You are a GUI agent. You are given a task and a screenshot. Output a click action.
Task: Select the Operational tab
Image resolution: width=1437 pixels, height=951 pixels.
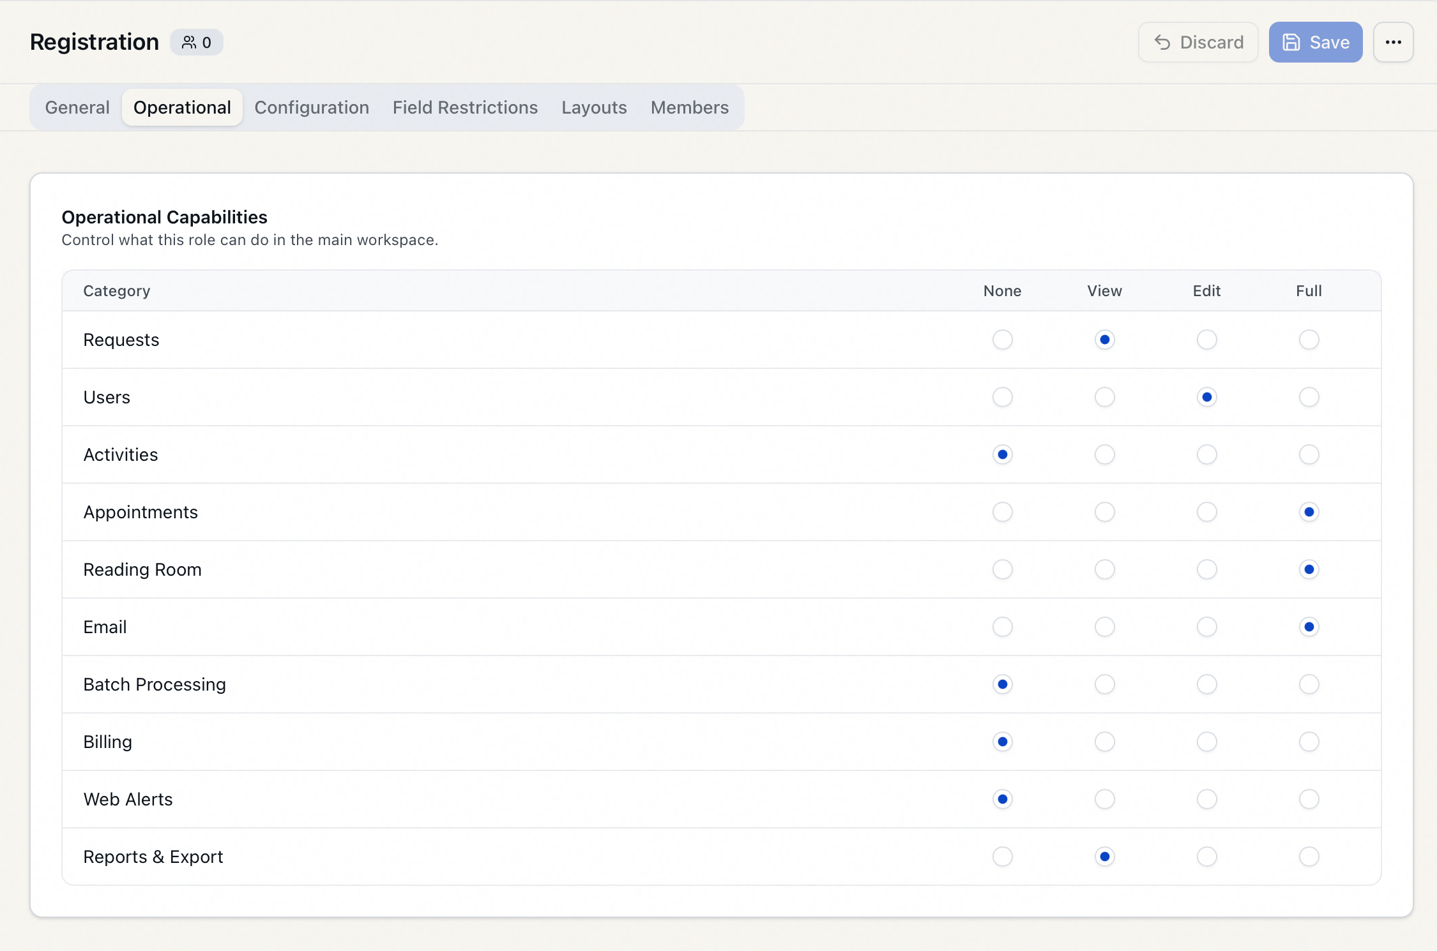182,107
